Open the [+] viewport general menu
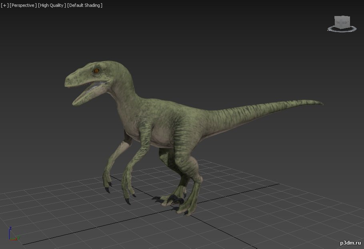364x249 pixels. (x=5, y=5)
